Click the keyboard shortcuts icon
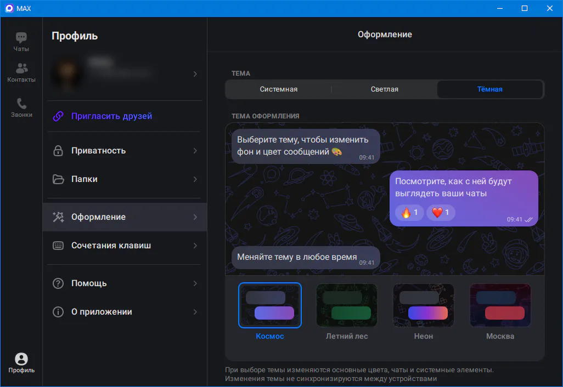Screen dimensions: 563x387 (58, 246)
